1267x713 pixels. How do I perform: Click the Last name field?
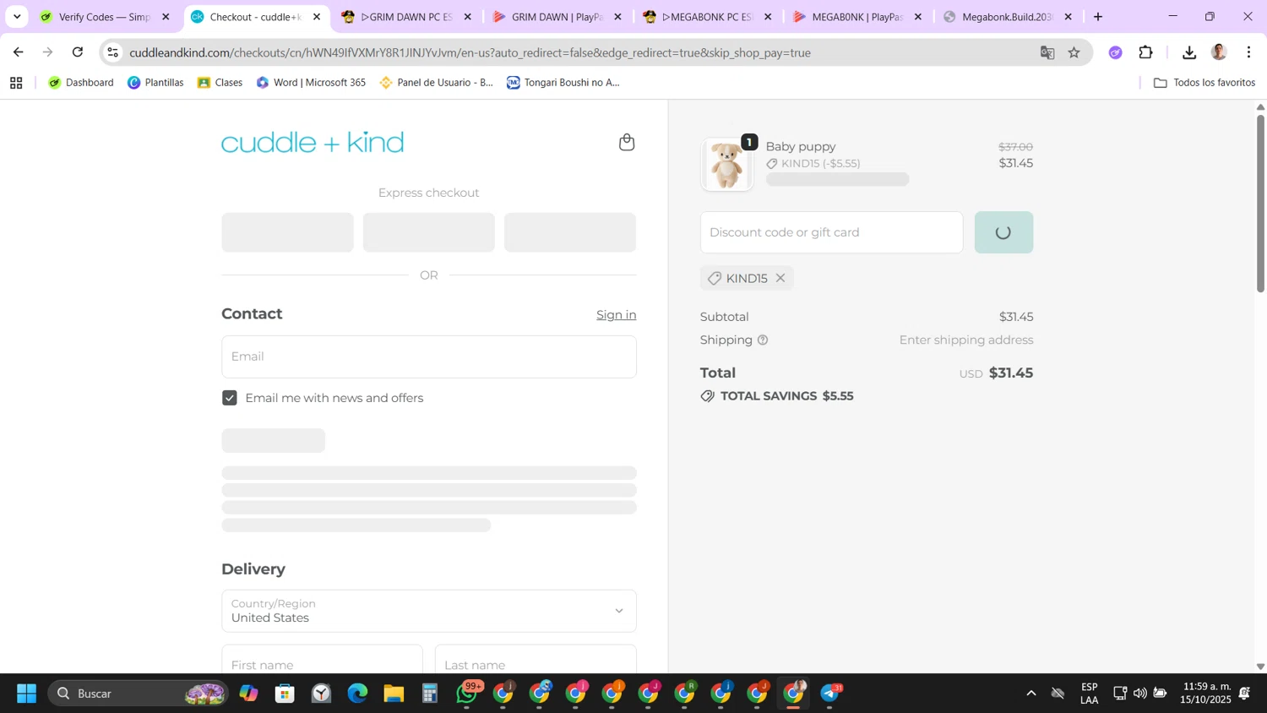coord(536,664)
